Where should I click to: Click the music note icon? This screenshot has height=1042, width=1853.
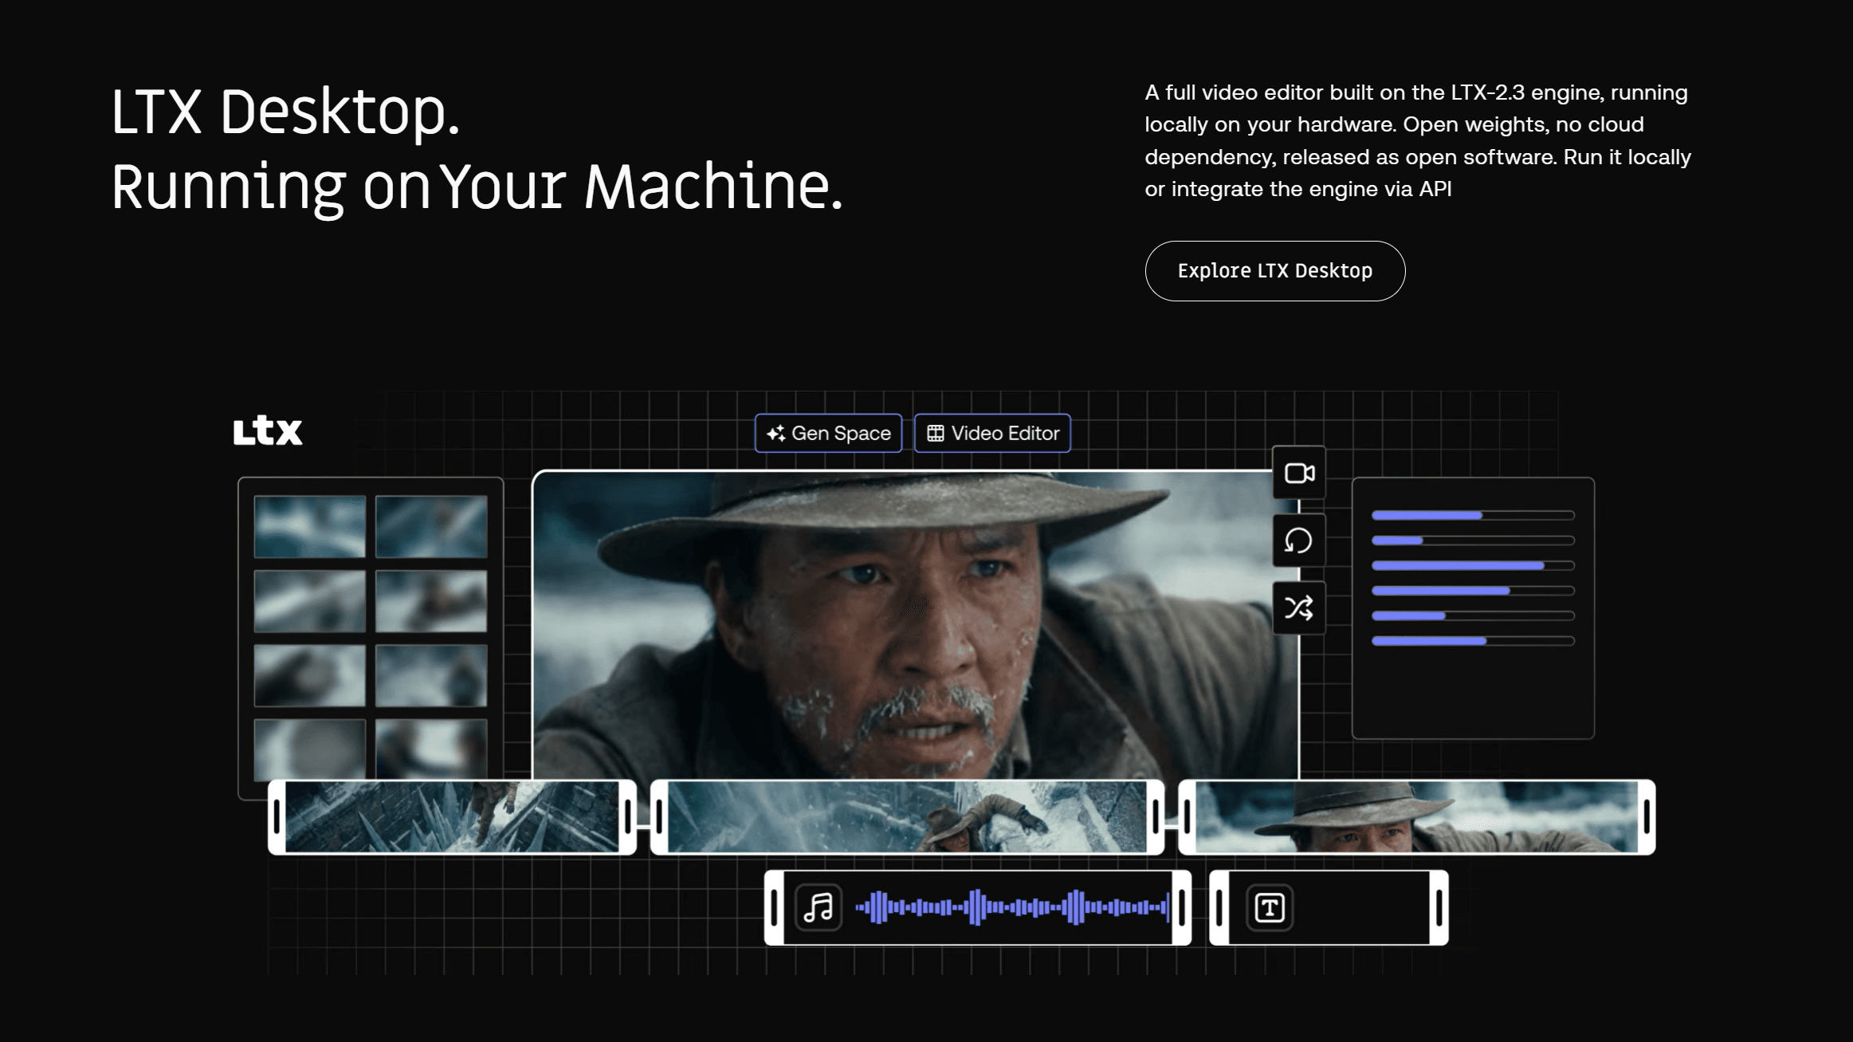[x=819, y=908]
